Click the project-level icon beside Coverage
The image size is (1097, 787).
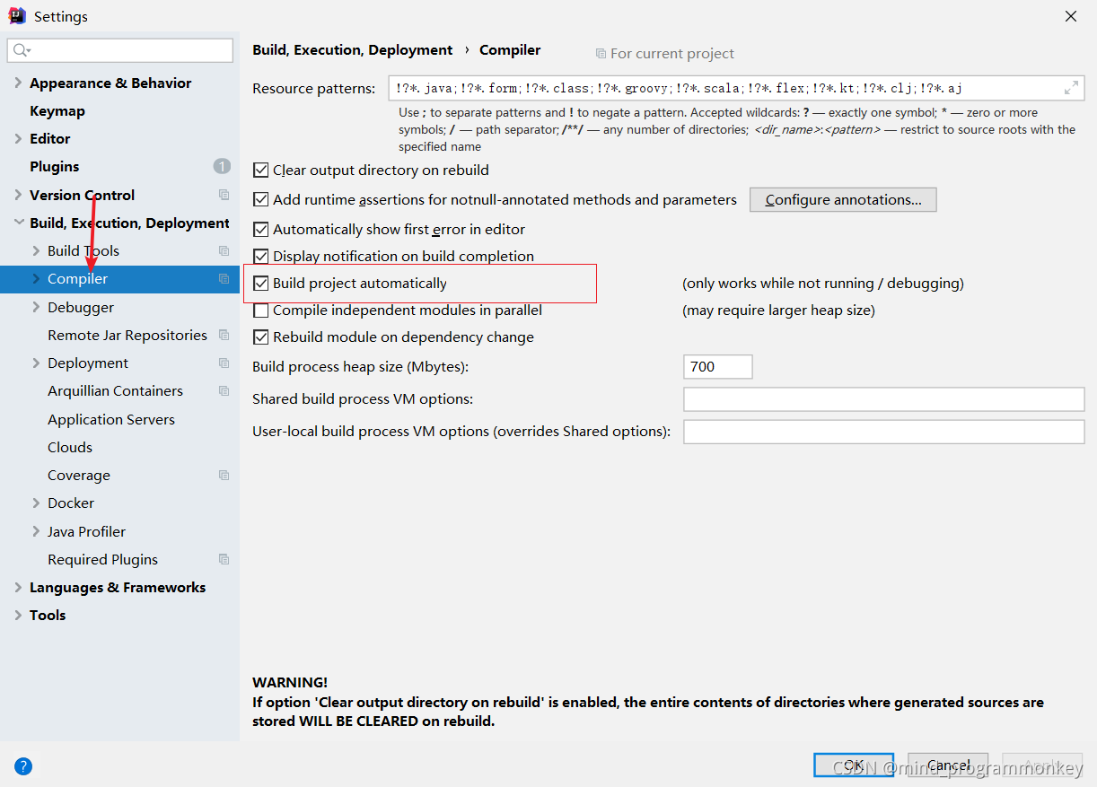pos(224,476)
